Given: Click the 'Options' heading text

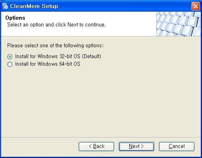Looking at the screenshot, I should pos(15,18).
